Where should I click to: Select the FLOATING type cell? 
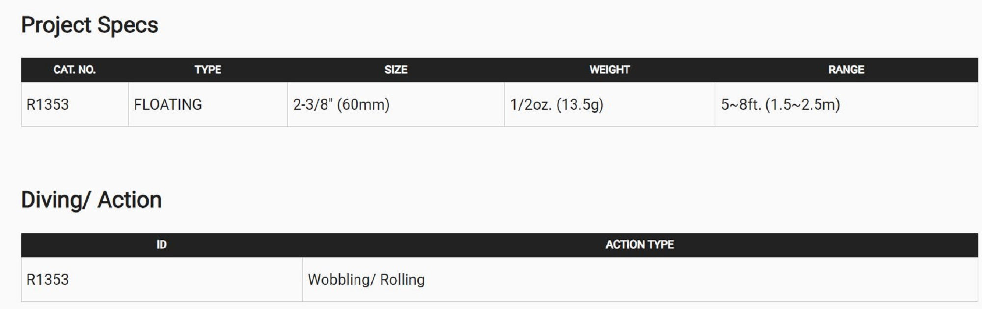[168, 104]
